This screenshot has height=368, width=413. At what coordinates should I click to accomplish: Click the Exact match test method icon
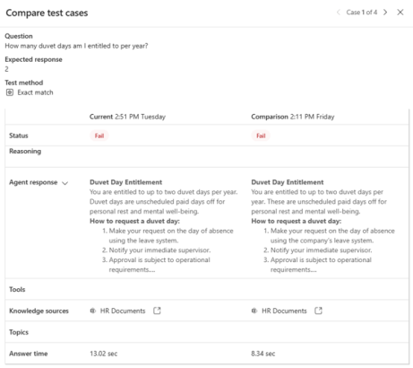click(x=10, y=92)
